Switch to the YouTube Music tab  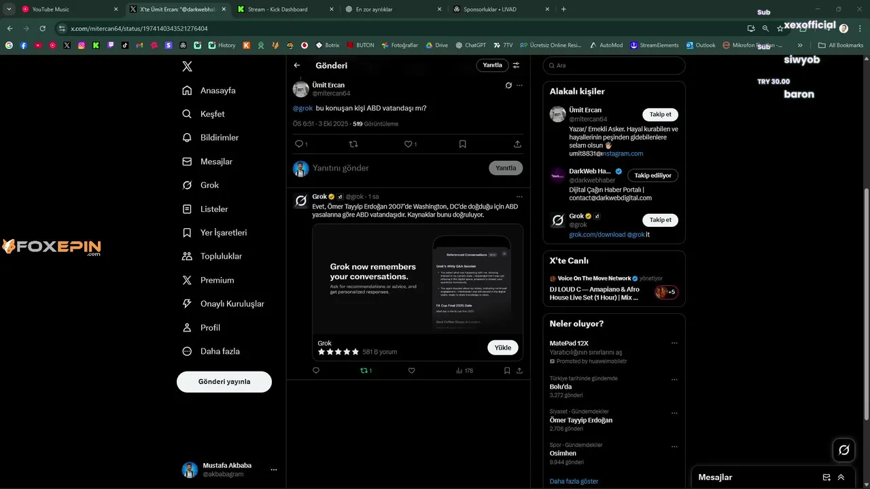(69, 10)
